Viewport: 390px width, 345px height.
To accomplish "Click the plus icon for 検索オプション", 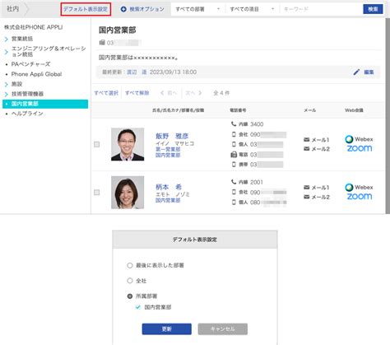I will pos(123,9).
